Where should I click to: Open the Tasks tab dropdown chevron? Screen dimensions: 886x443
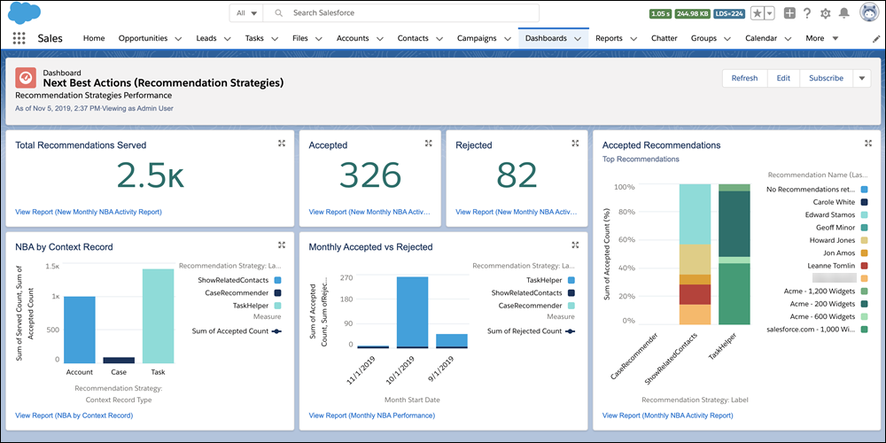pyautogui.click(x=275, y=38)
